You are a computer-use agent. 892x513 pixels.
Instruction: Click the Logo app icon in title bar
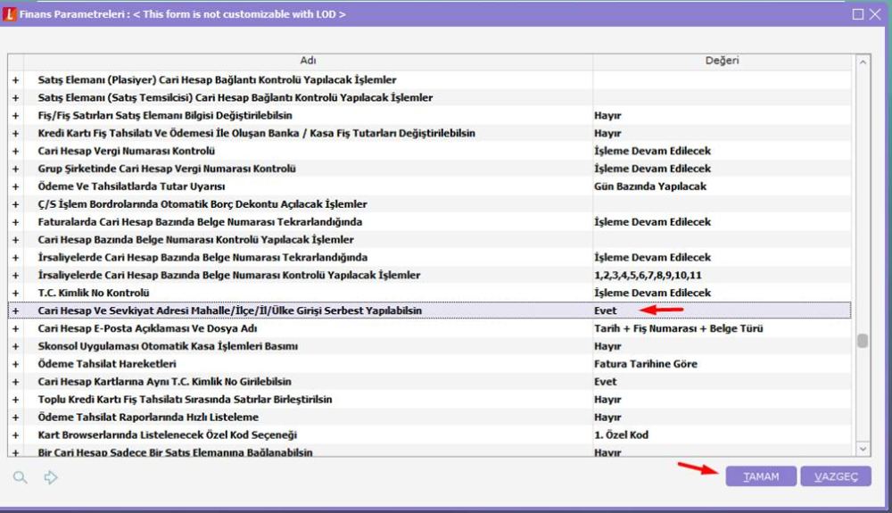[10, 14]
